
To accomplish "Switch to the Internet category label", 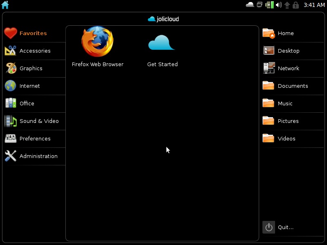I will coord(29,86).
